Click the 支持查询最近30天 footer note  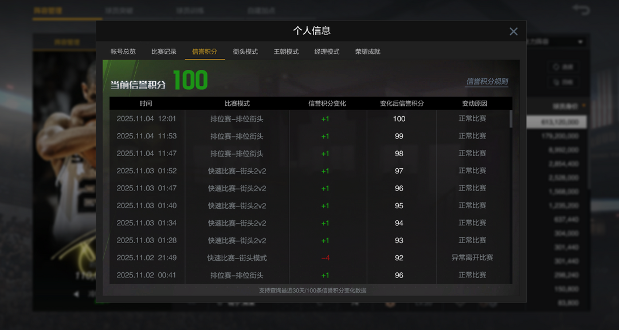(x=313, y=290)
